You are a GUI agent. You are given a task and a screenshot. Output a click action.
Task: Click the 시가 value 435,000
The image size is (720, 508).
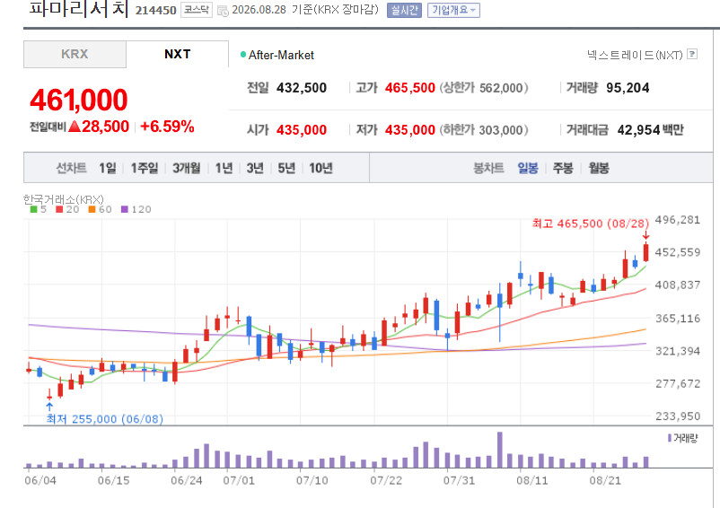click(302, 130)
